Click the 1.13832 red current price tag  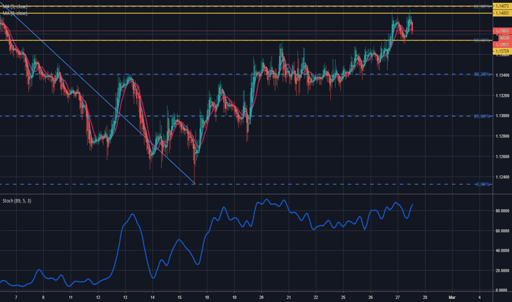tap(502, 31)
